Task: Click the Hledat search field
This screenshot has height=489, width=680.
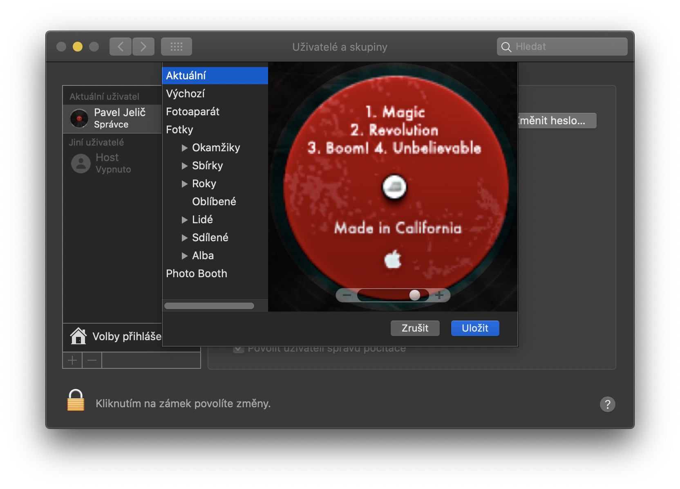Action: [562, 47]
